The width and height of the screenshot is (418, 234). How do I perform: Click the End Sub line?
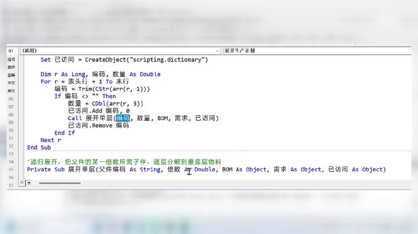pos(39,147)
